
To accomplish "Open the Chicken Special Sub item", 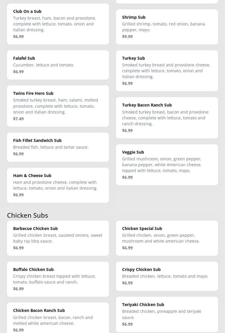I will tap(167, 238).
